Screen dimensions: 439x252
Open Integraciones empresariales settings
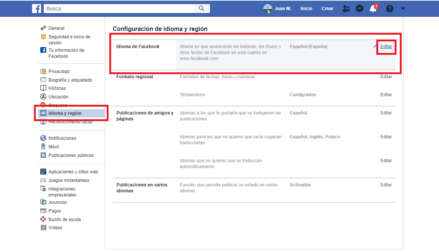click(62, 192)
